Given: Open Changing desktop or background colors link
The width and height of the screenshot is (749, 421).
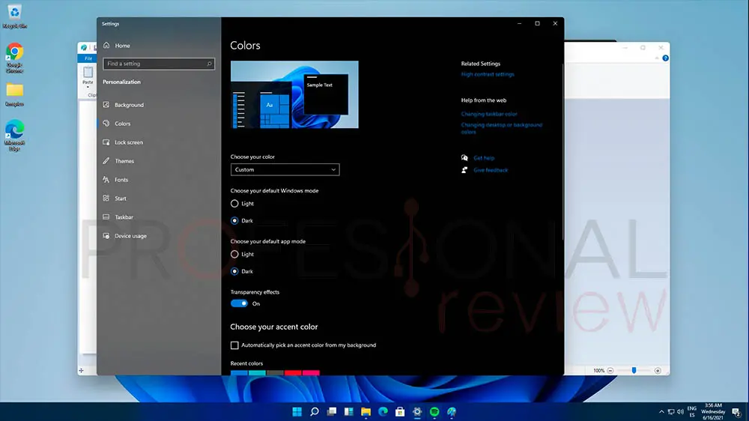Looking at the screenshot, I should coord(502,129).
